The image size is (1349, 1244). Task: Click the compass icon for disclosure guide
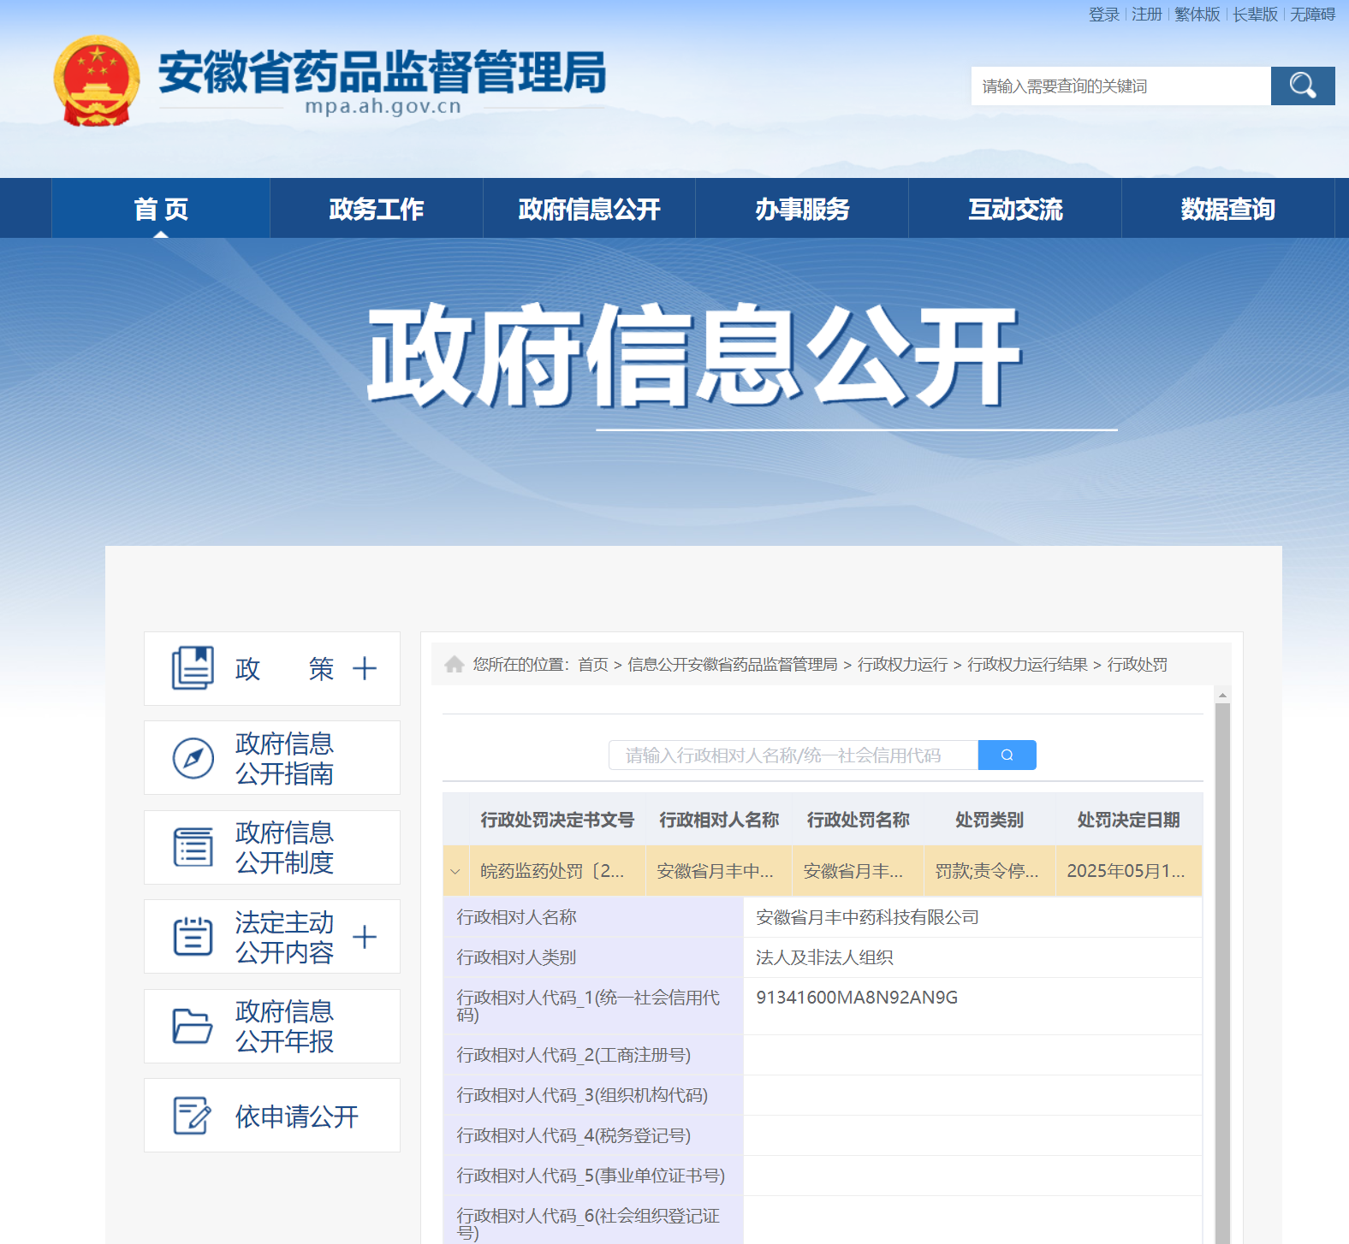tap(193, 758)
